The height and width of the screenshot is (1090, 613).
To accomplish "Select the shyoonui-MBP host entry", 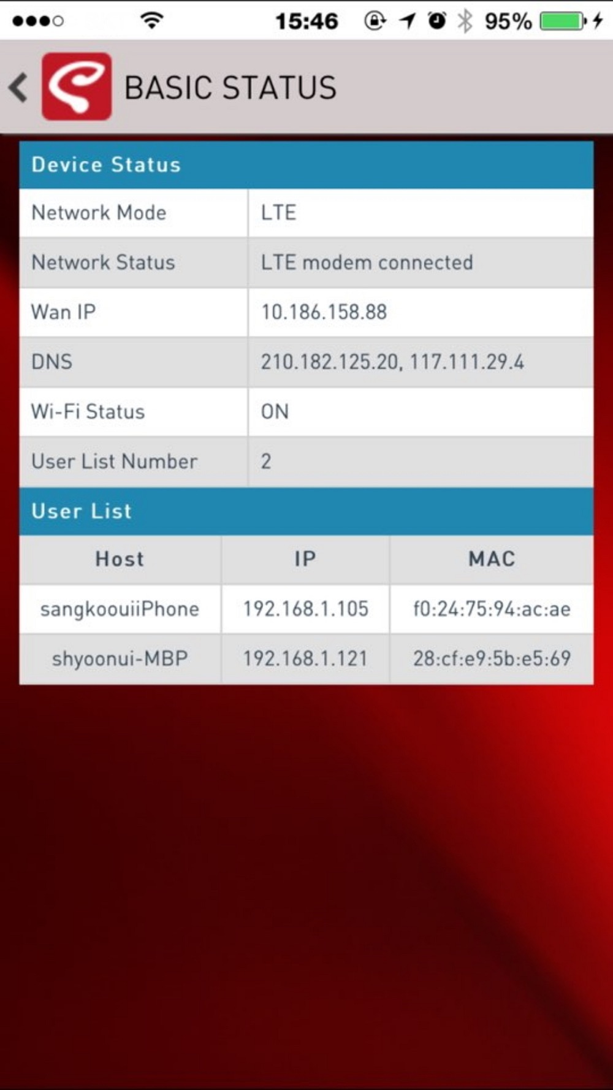I will click(x=120, y=659).
